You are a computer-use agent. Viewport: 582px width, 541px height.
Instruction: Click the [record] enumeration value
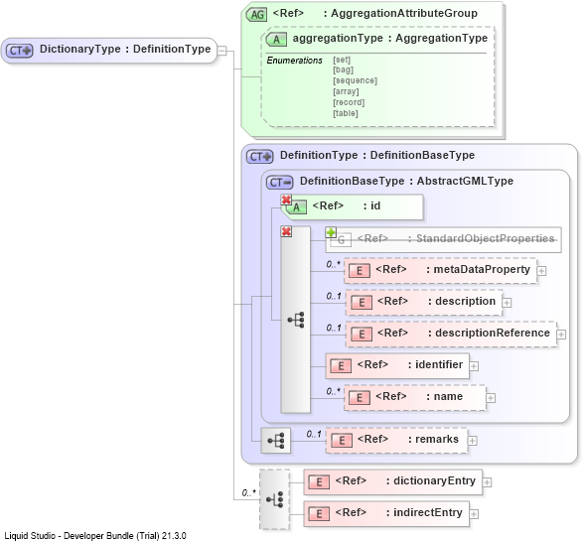pyautogui.click(x=349, y=102)
